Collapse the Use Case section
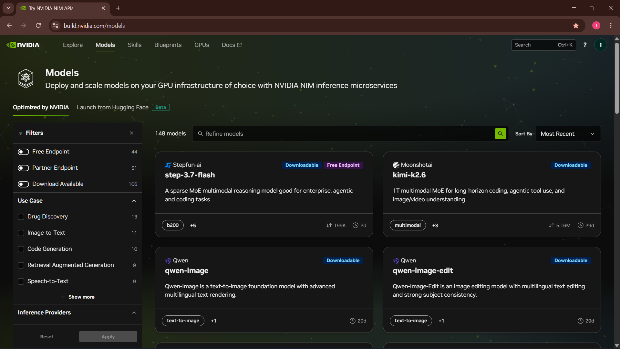The width and height of the screenshot is (620, 349). coord(134,201)
